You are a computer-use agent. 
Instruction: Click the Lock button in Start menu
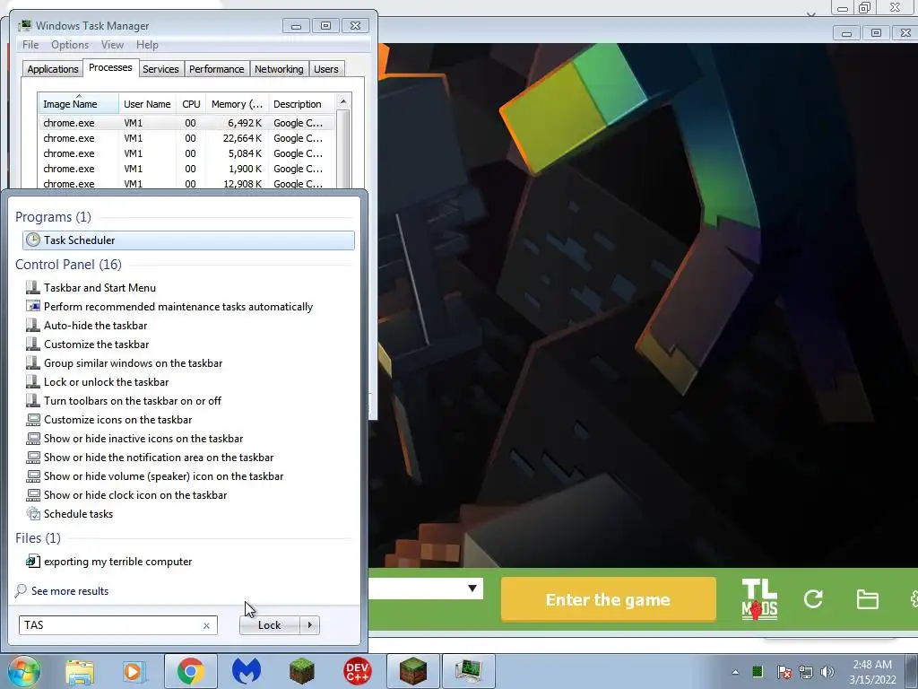pyautogui.click(x=269, y=625)
